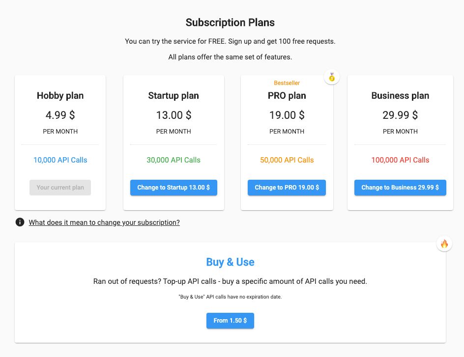Click the 100,000 API Calls text
The height and width of the screenshot is (357, 464).
coord(400,160)
